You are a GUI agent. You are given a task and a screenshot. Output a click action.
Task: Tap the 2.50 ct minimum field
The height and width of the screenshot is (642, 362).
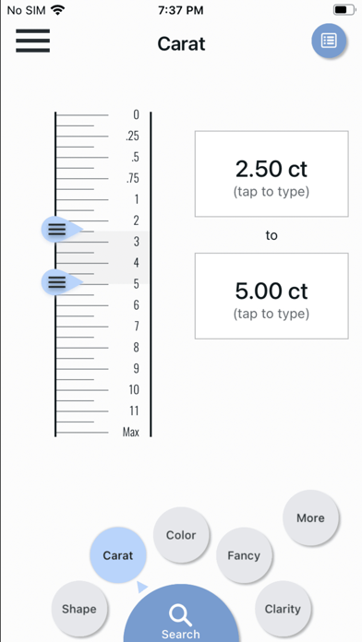[x=271, y=173]
